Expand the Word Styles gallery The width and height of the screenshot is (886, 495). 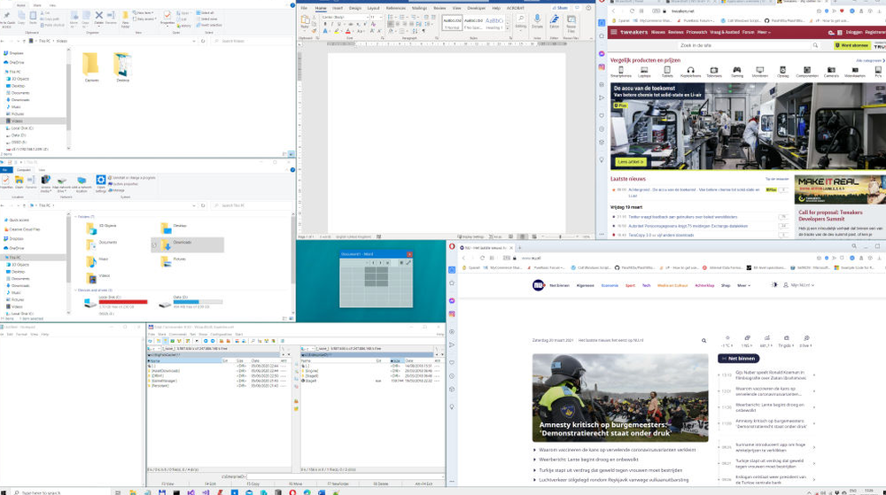point(508,27)
